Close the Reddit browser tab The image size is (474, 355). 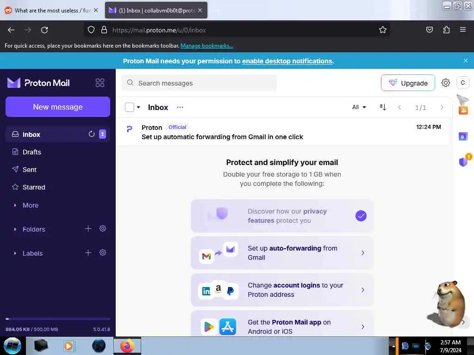click(96, 10)
